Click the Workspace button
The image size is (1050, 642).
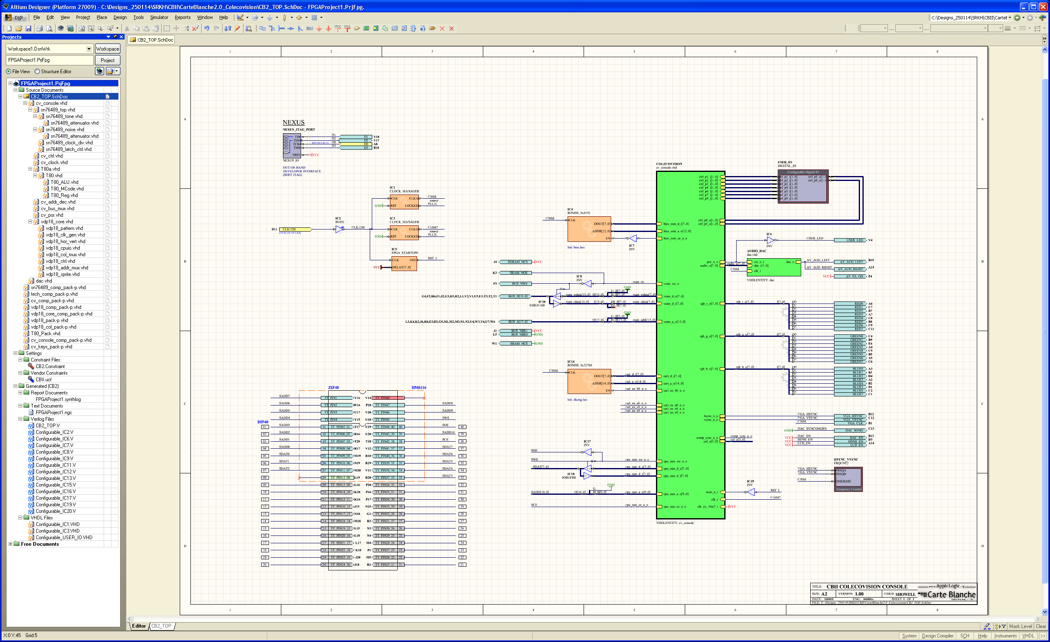click(107, 49)
